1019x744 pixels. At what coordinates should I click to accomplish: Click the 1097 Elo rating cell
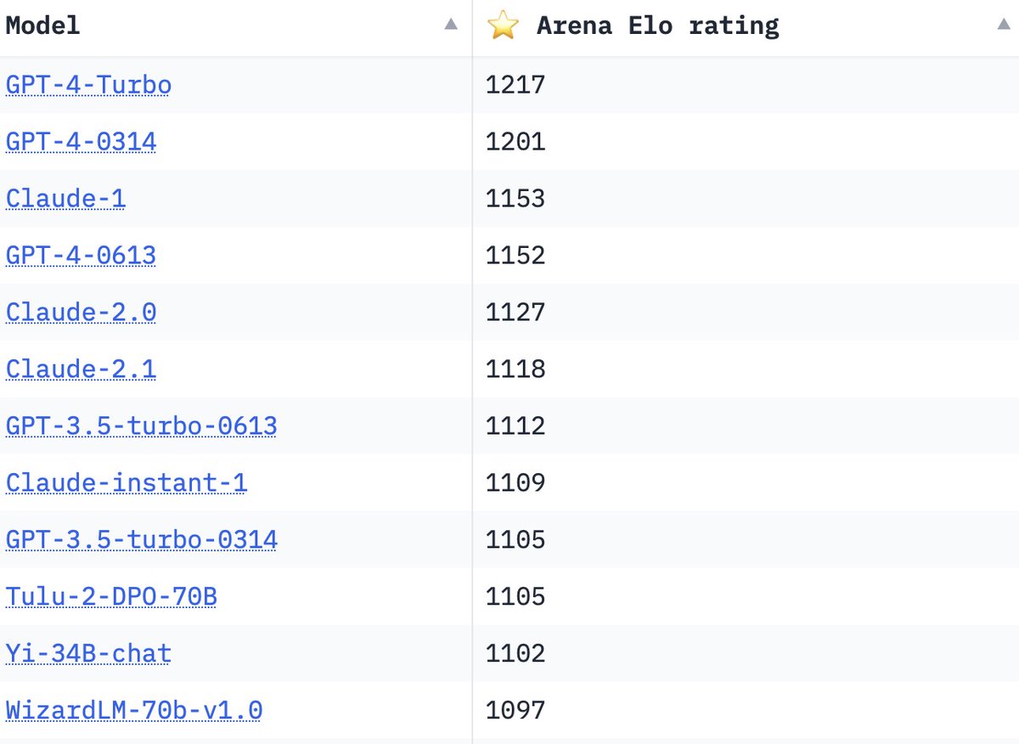[515, 710]
